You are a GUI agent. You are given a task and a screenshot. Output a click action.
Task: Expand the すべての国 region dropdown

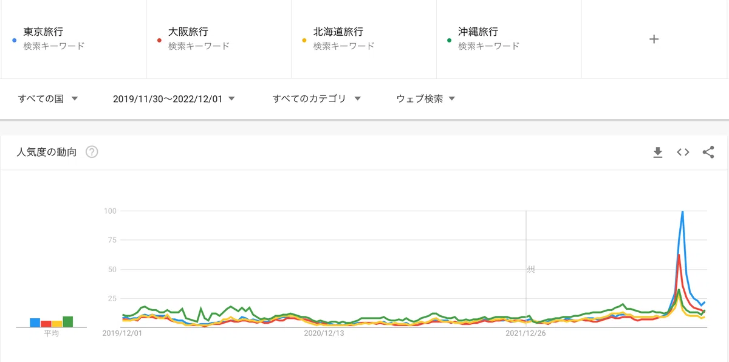48,98
